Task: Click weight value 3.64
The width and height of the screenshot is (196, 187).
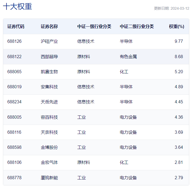Action: click(179, 147)
